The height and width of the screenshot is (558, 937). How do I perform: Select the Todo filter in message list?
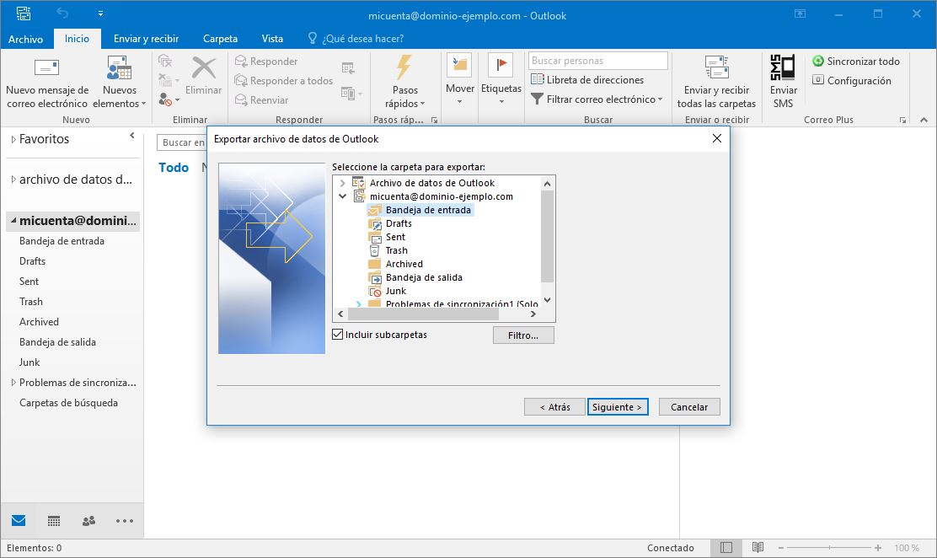174,168
